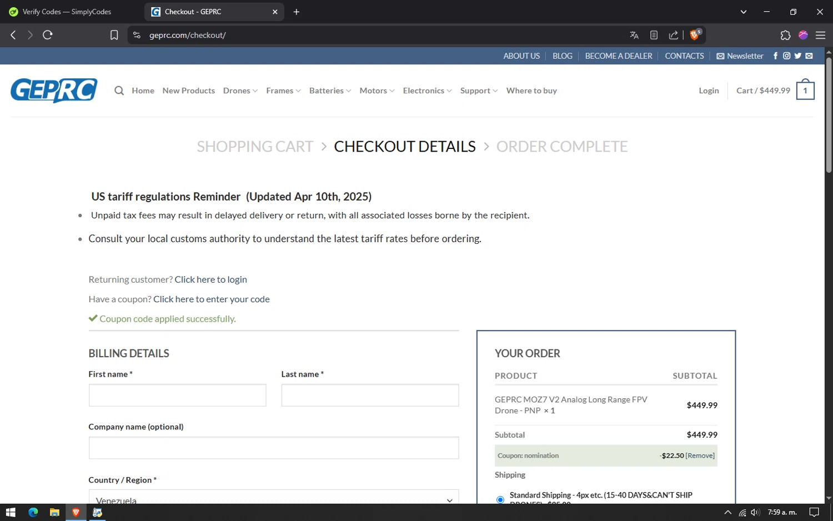
Task: Toggle reader mode icon in address bar
Action: pyautogui.click(x=654, y=35)
